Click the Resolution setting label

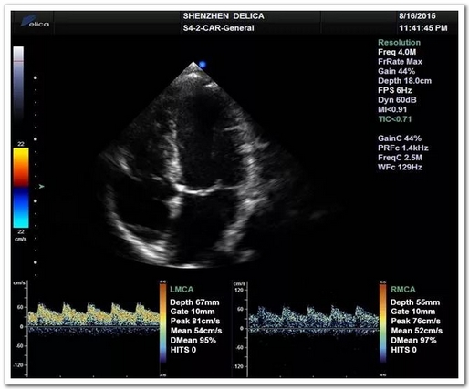point(399,43)
